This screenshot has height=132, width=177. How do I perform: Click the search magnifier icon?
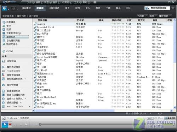173,8
